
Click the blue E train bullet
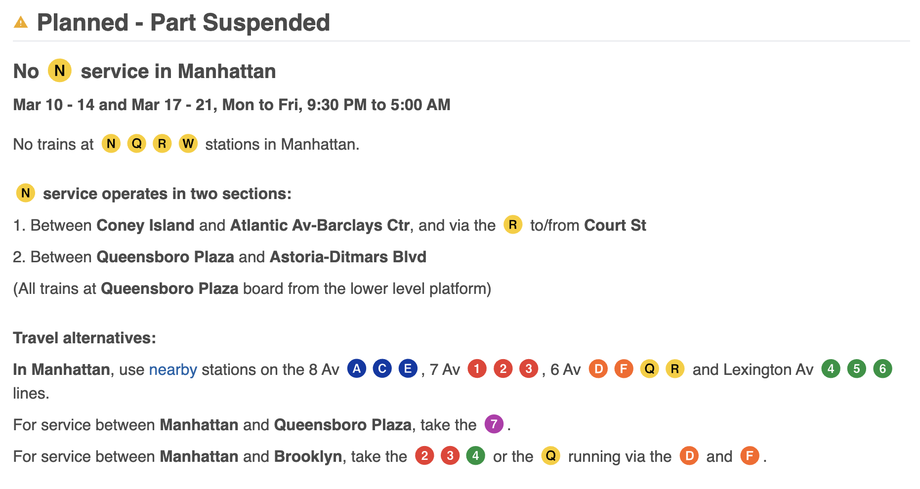(408, 368)
